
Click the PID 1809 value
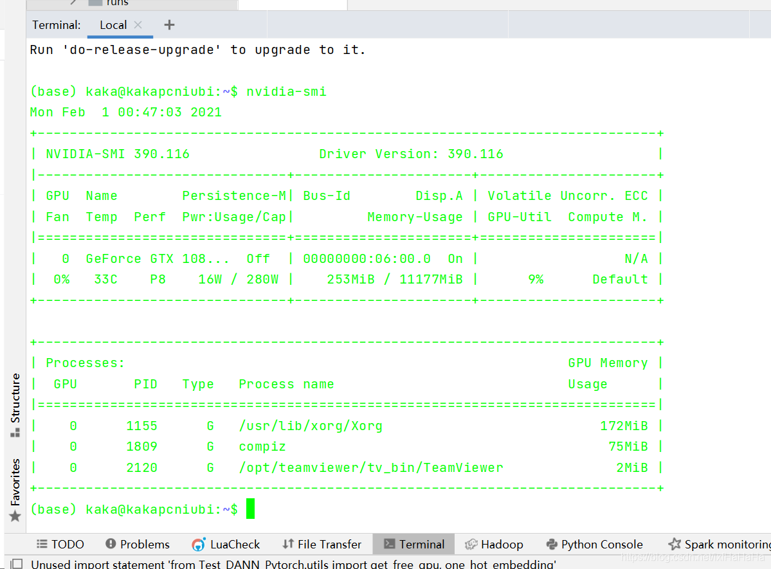(x=141, y=447)
